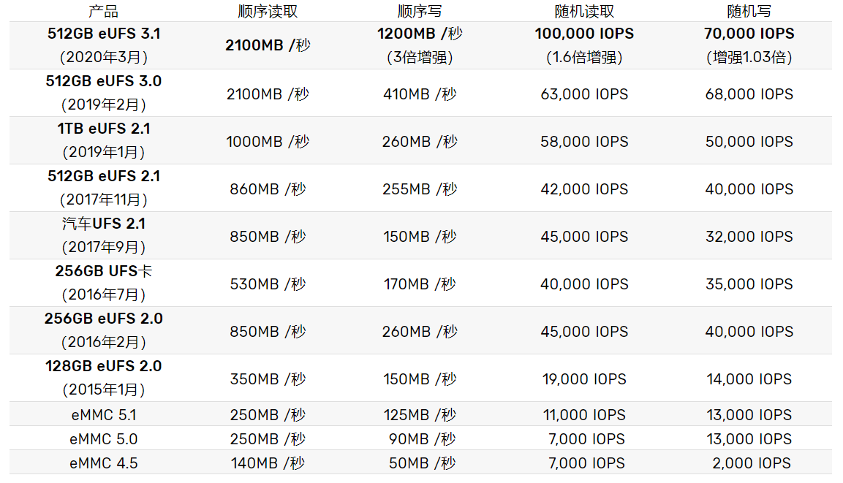Click the 100,000 IOPS random read cell
This screenshot has width=843, height=483.
click(584, 45)
